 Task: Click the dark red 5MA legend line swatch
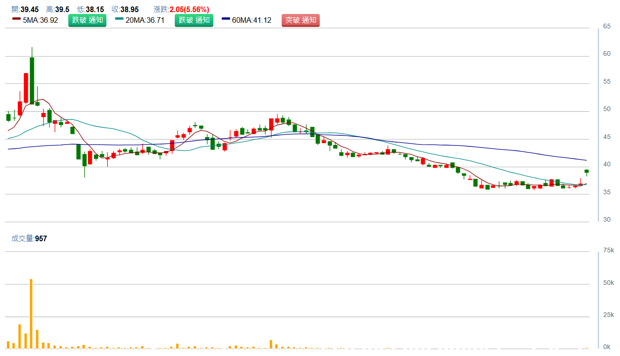click(16, 19)
